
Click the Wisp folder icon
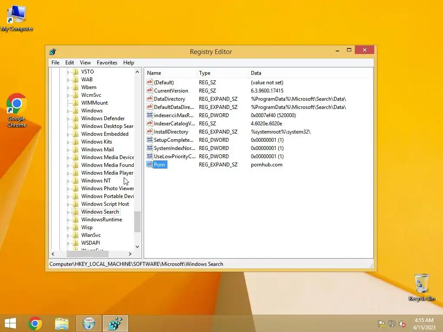point(75,227)
